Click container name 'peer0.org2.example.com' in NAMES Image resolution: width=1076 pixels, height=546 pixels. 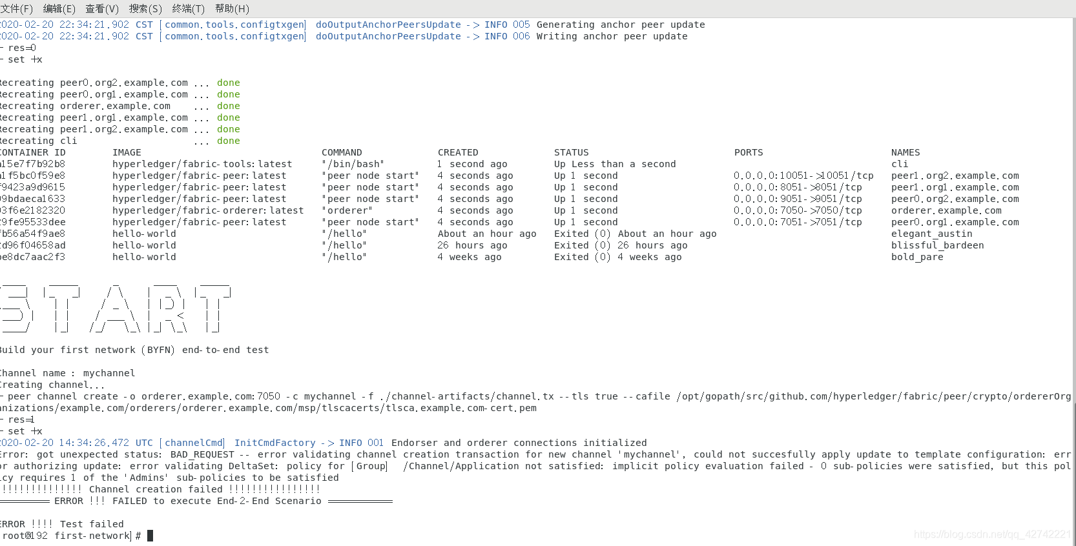click(x=955, y=199)
